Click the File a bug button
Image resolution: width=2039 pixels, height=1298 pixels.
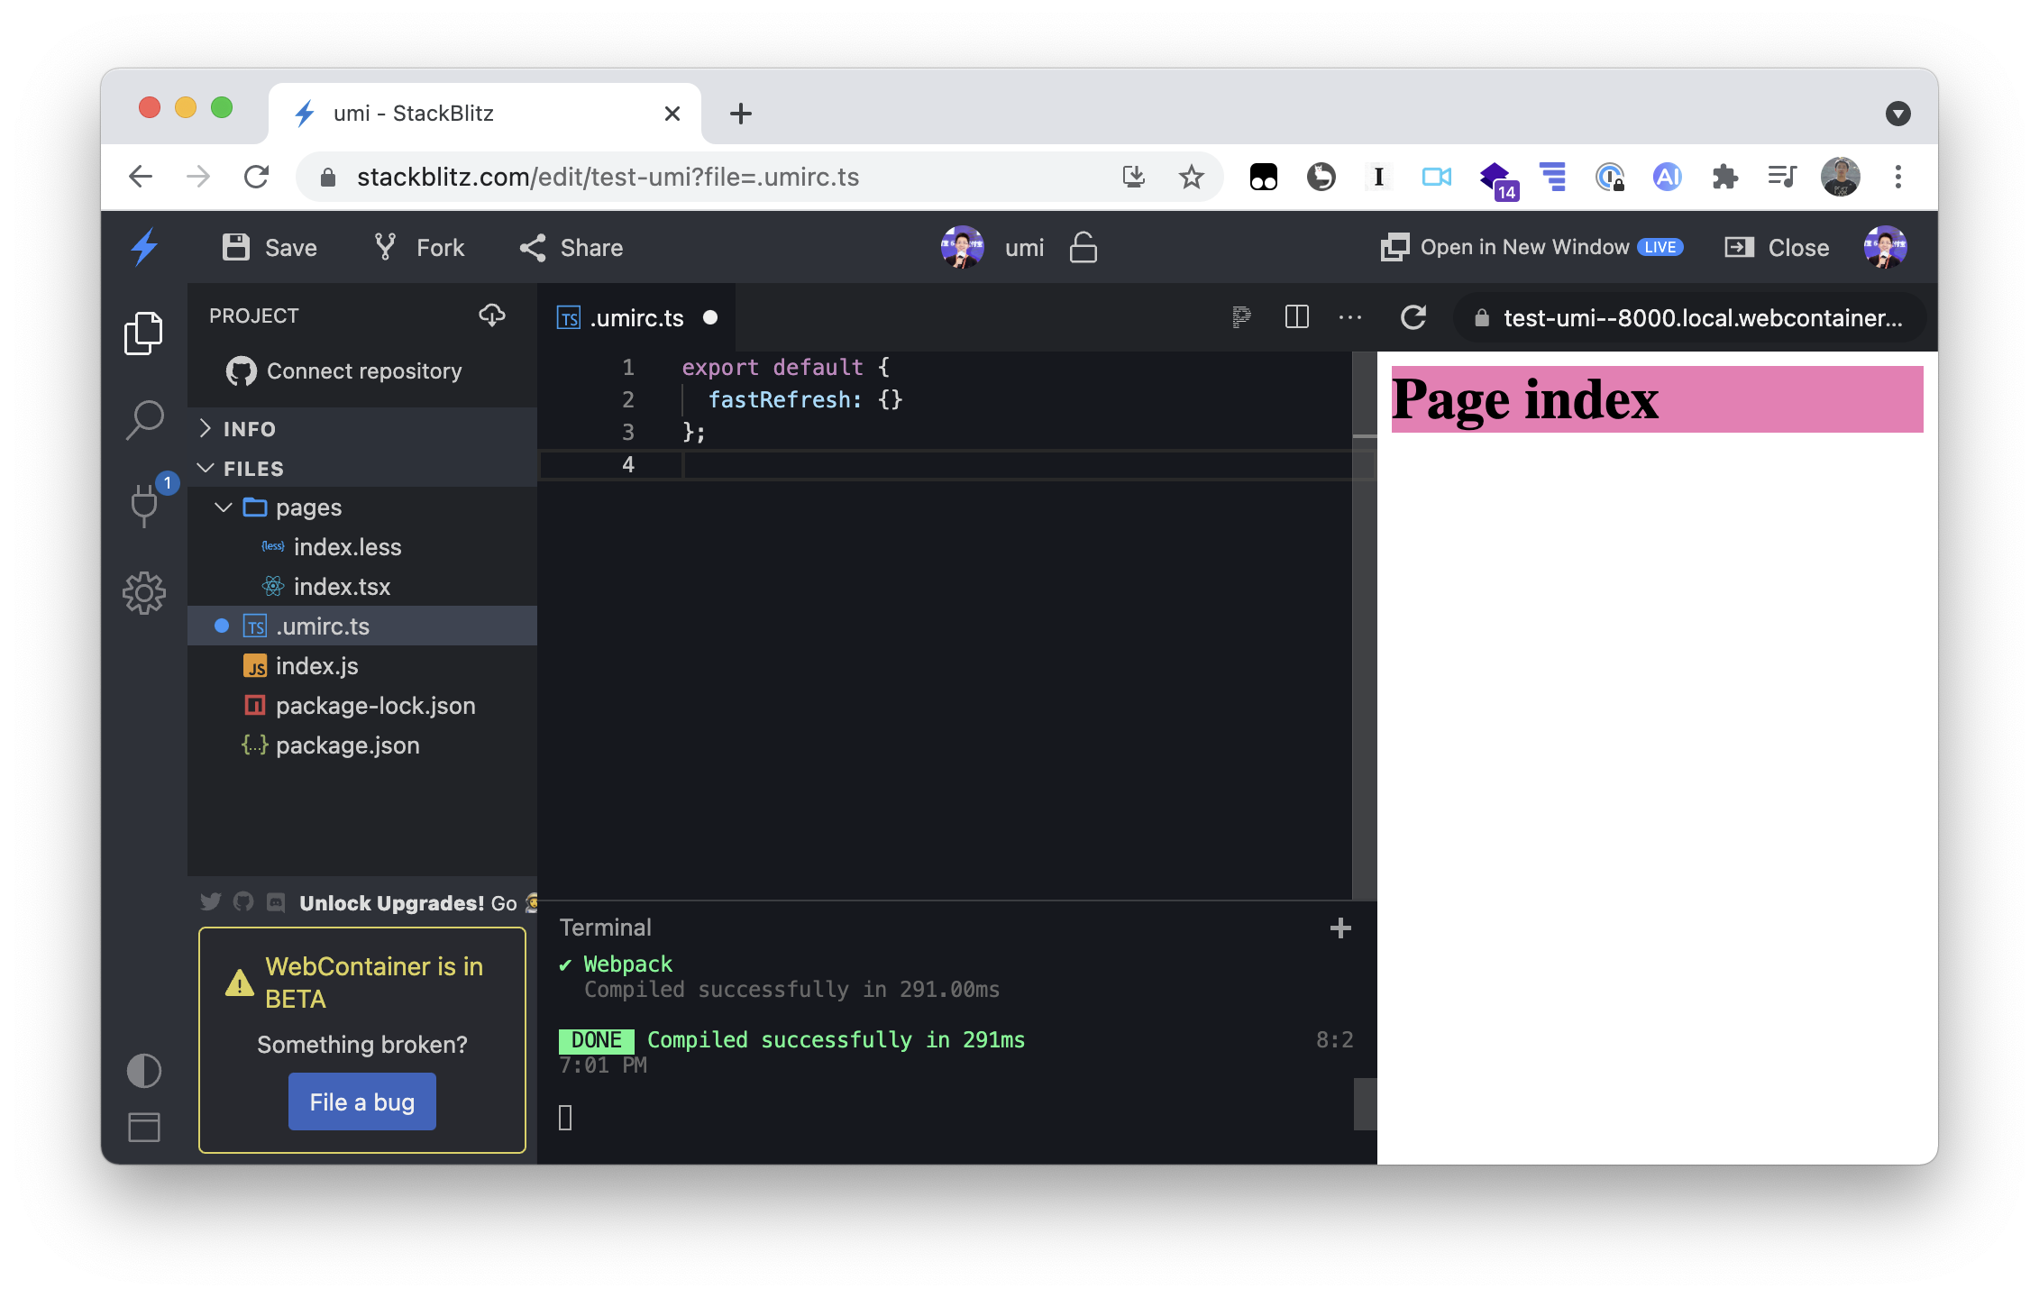(x=362, y=1101)
